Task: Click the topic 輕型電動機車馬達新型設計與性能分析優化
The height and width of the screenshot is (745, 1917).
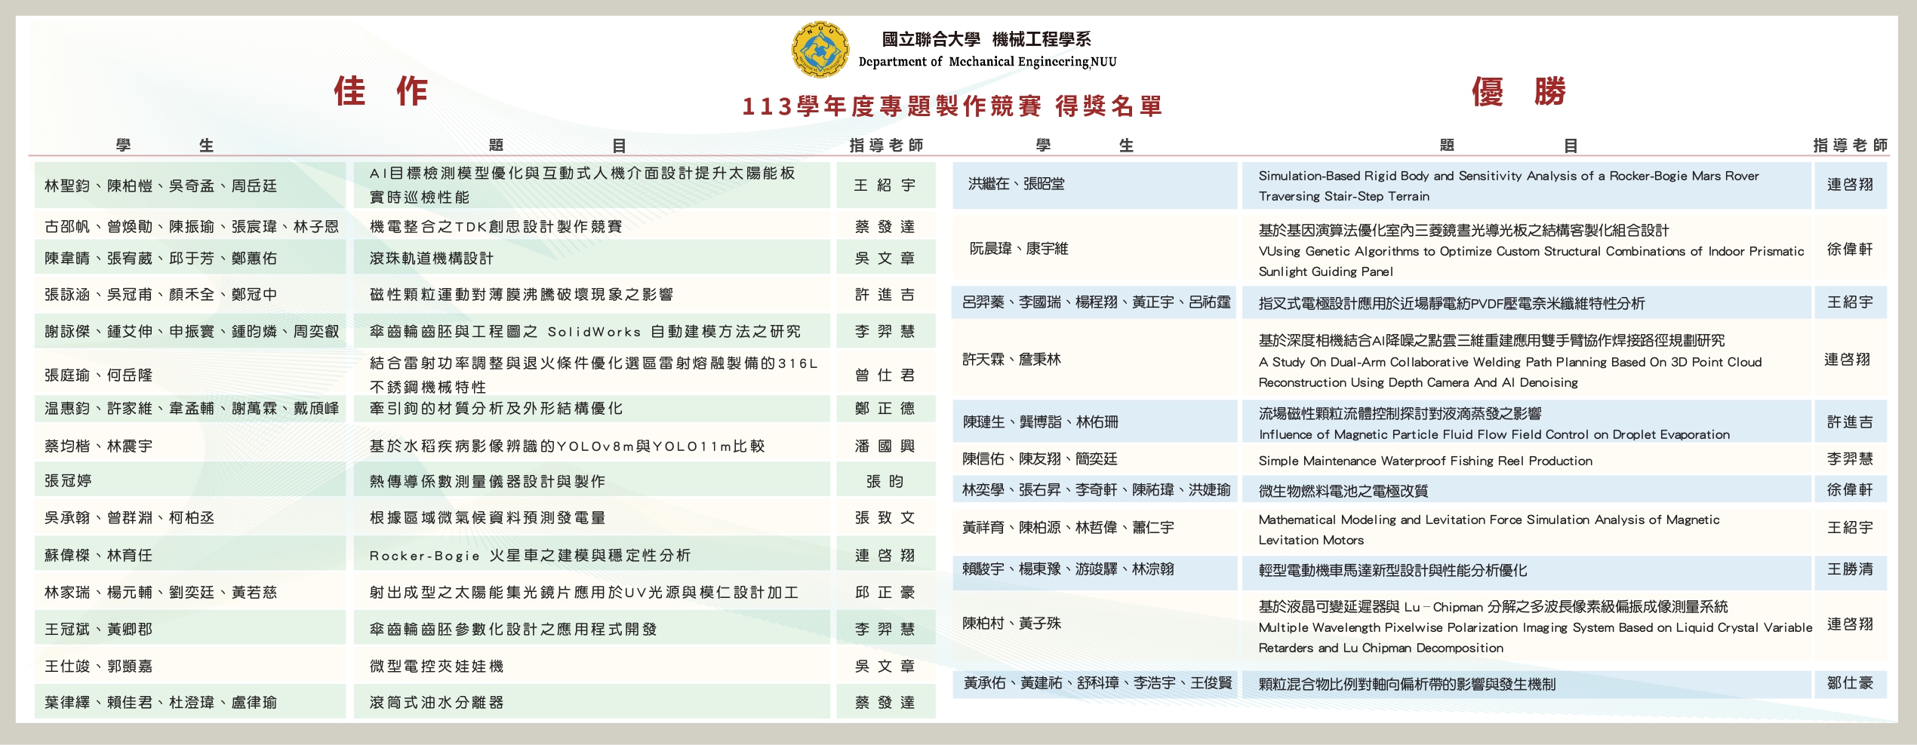Action: [1392, 570]
